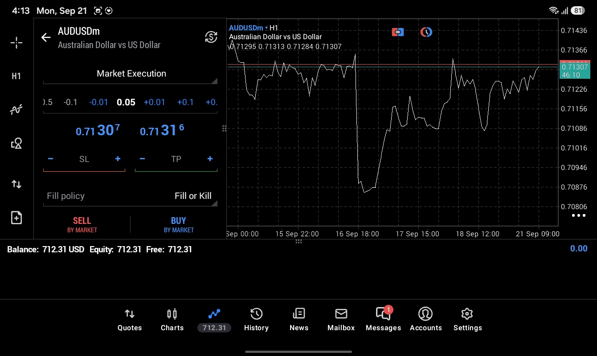Decrease the TP value with minus
The width and height of the screenshot is (597, 356).
pyautogui.click(x=142, y=159)
